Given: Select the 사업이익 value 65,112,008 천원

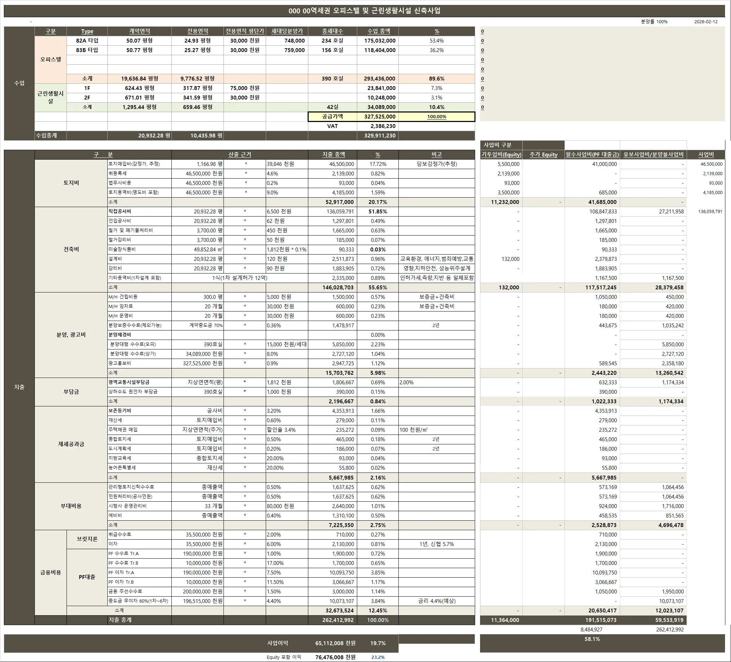Looking at the screenshot, I should [335, 643].
